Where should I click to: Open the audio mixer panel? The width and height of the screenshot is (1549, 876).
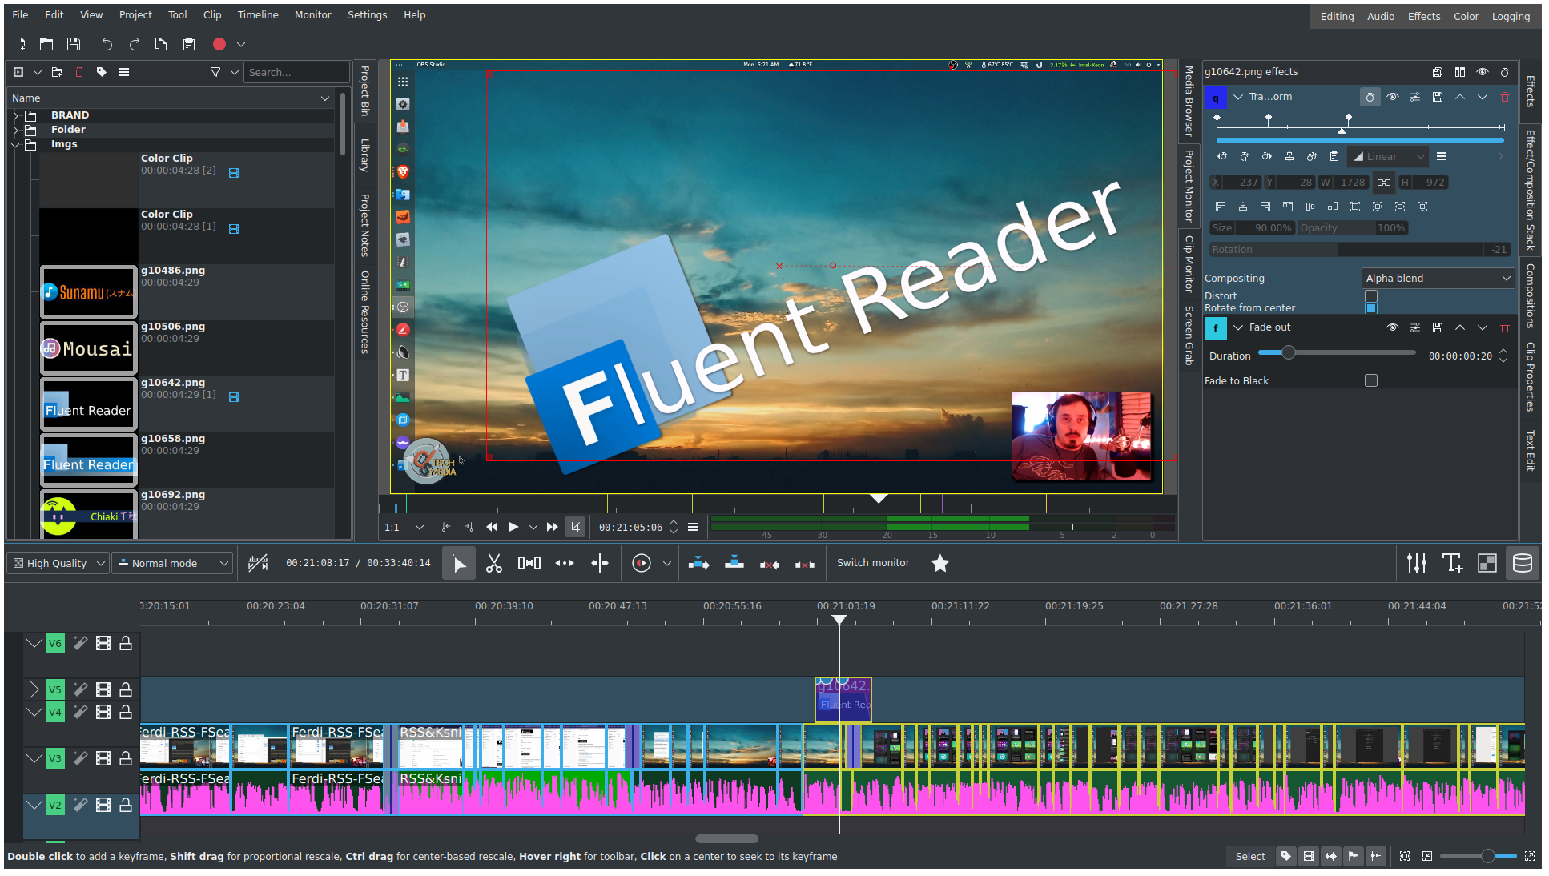click(1417, 564)
